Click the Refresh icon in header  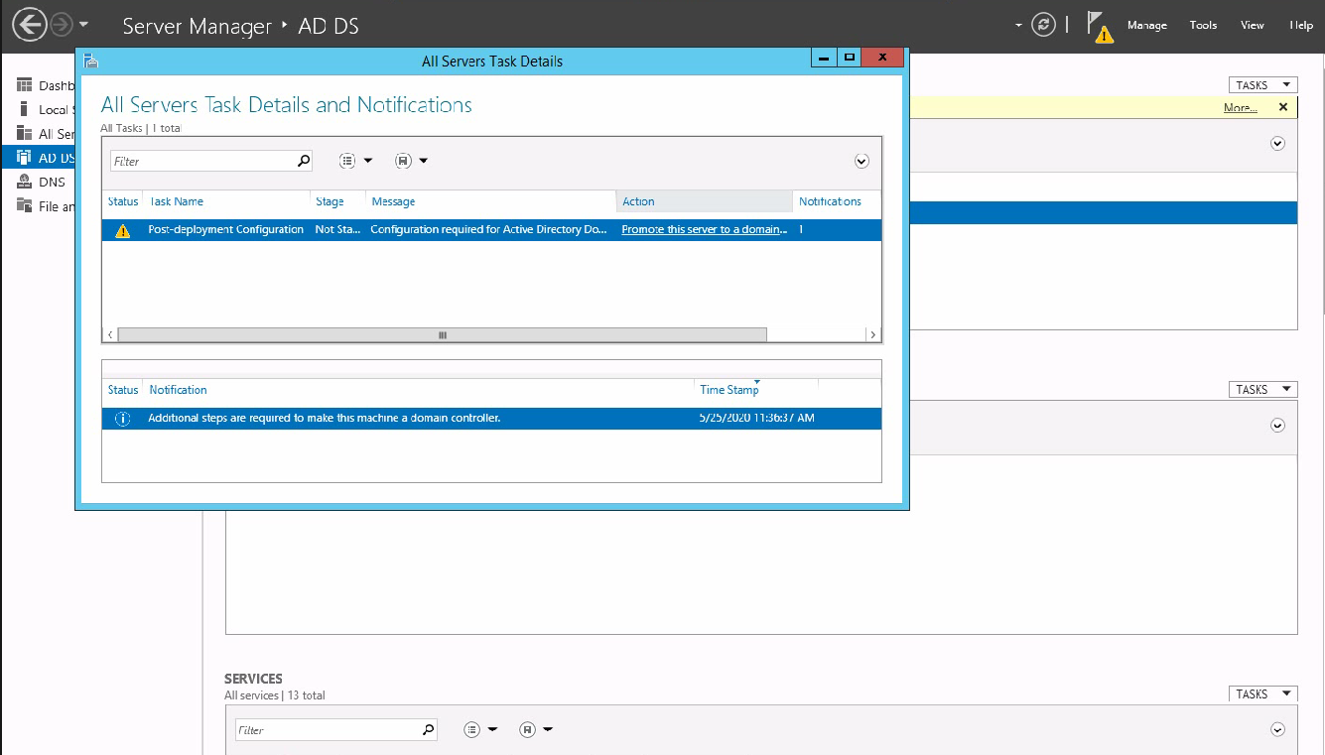point(1043,25)
